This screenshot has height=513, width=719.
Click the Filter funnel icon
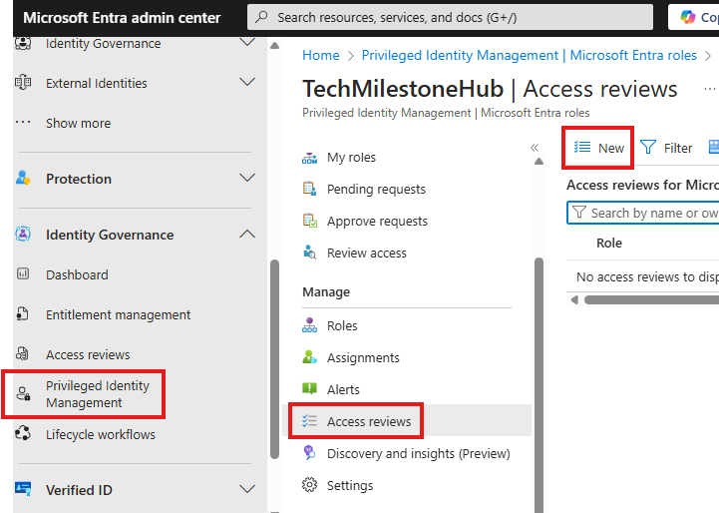[x=648, y=148]
